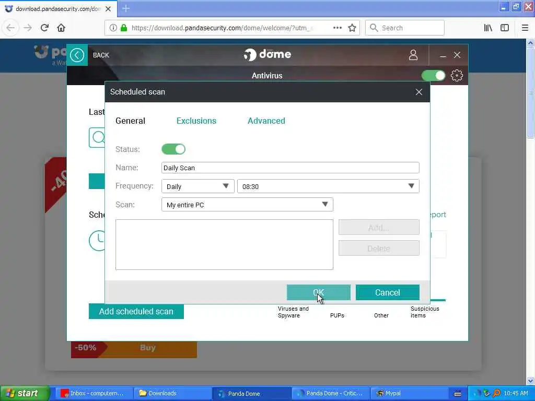Click the empty scan items list box
This screenshot has height=401, width=535.
coord(224,244)
